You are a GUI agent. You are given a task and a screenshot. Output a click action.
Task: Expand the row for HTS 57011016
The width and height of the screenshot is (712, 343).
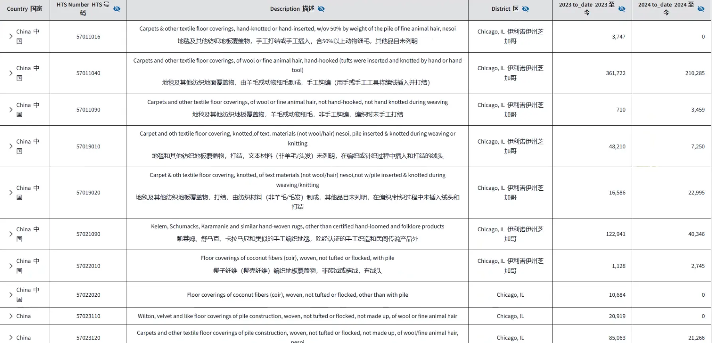(x=11, y=36)
